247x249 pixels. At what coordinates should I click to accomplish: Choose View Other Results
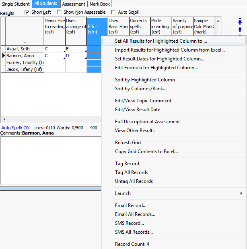pos(174,131)
